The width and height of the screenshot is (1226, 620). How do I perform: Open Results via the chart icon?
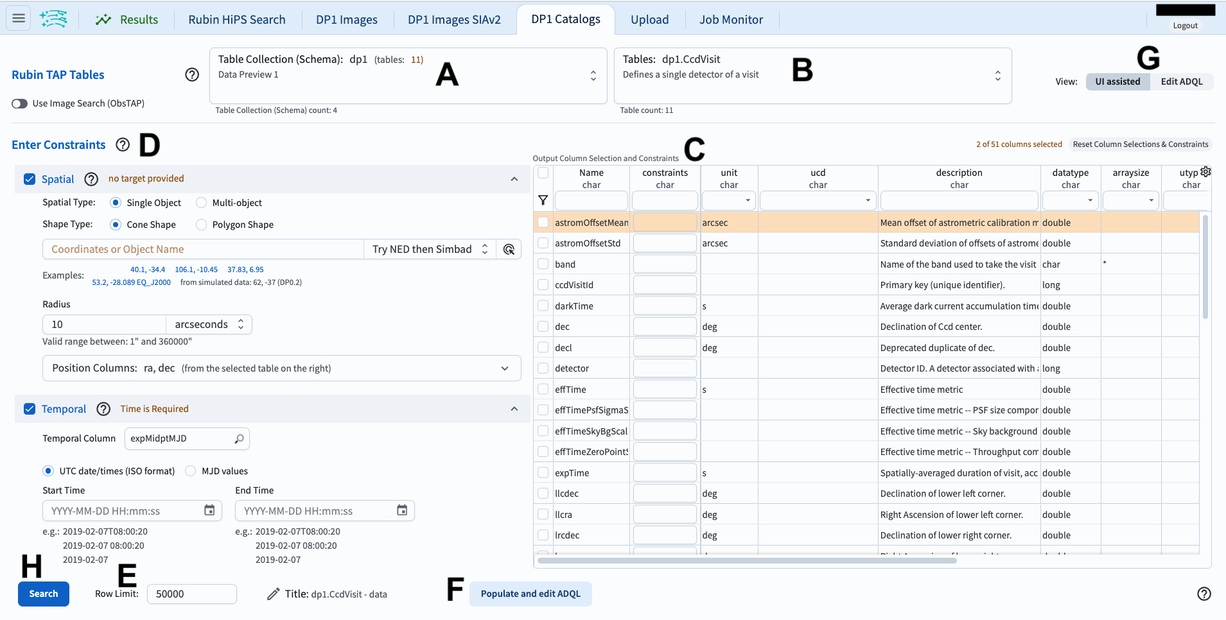coord(103,19)
